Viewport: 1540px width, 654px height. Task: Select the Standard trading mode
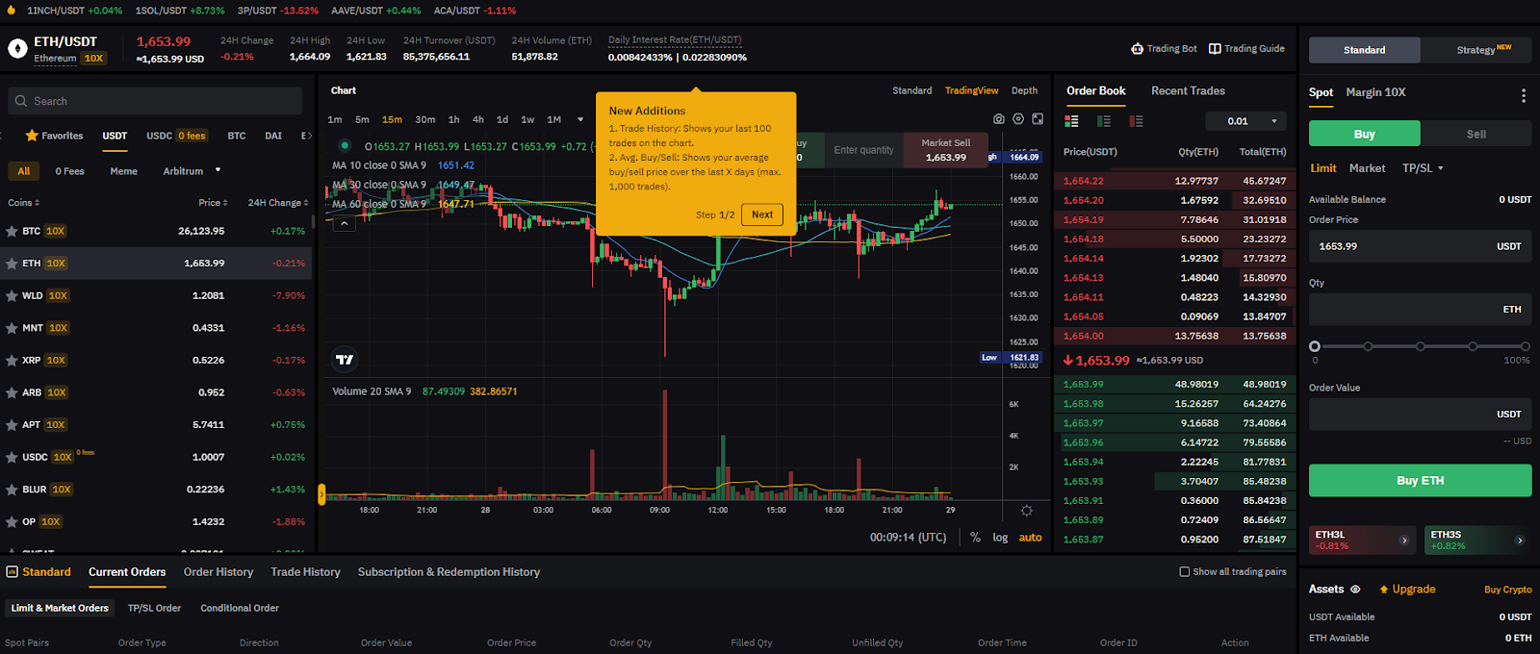point(1364,50)
